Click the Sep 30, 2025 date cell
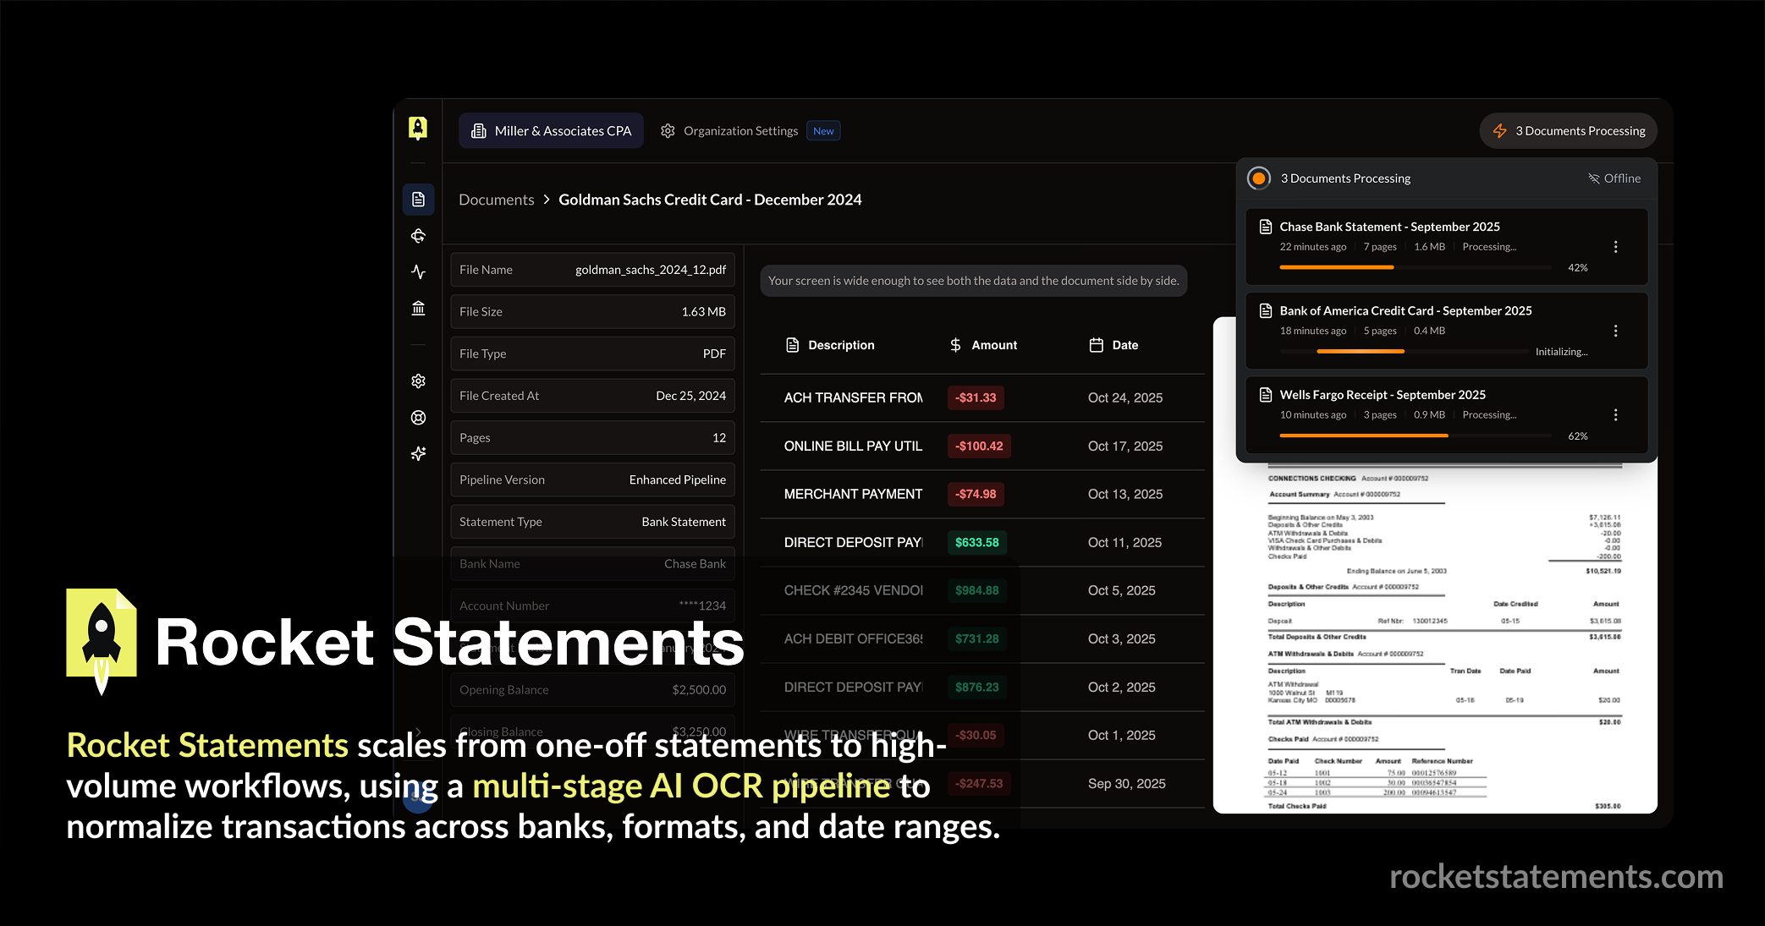Screen dimensions: 1765x926 point(1127,784)
